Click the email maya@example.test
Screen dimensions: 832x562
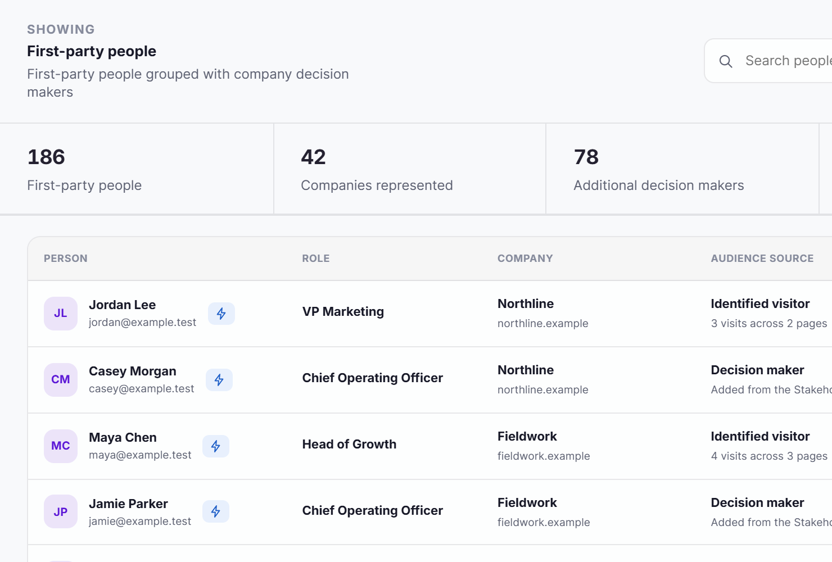(140, 455)
